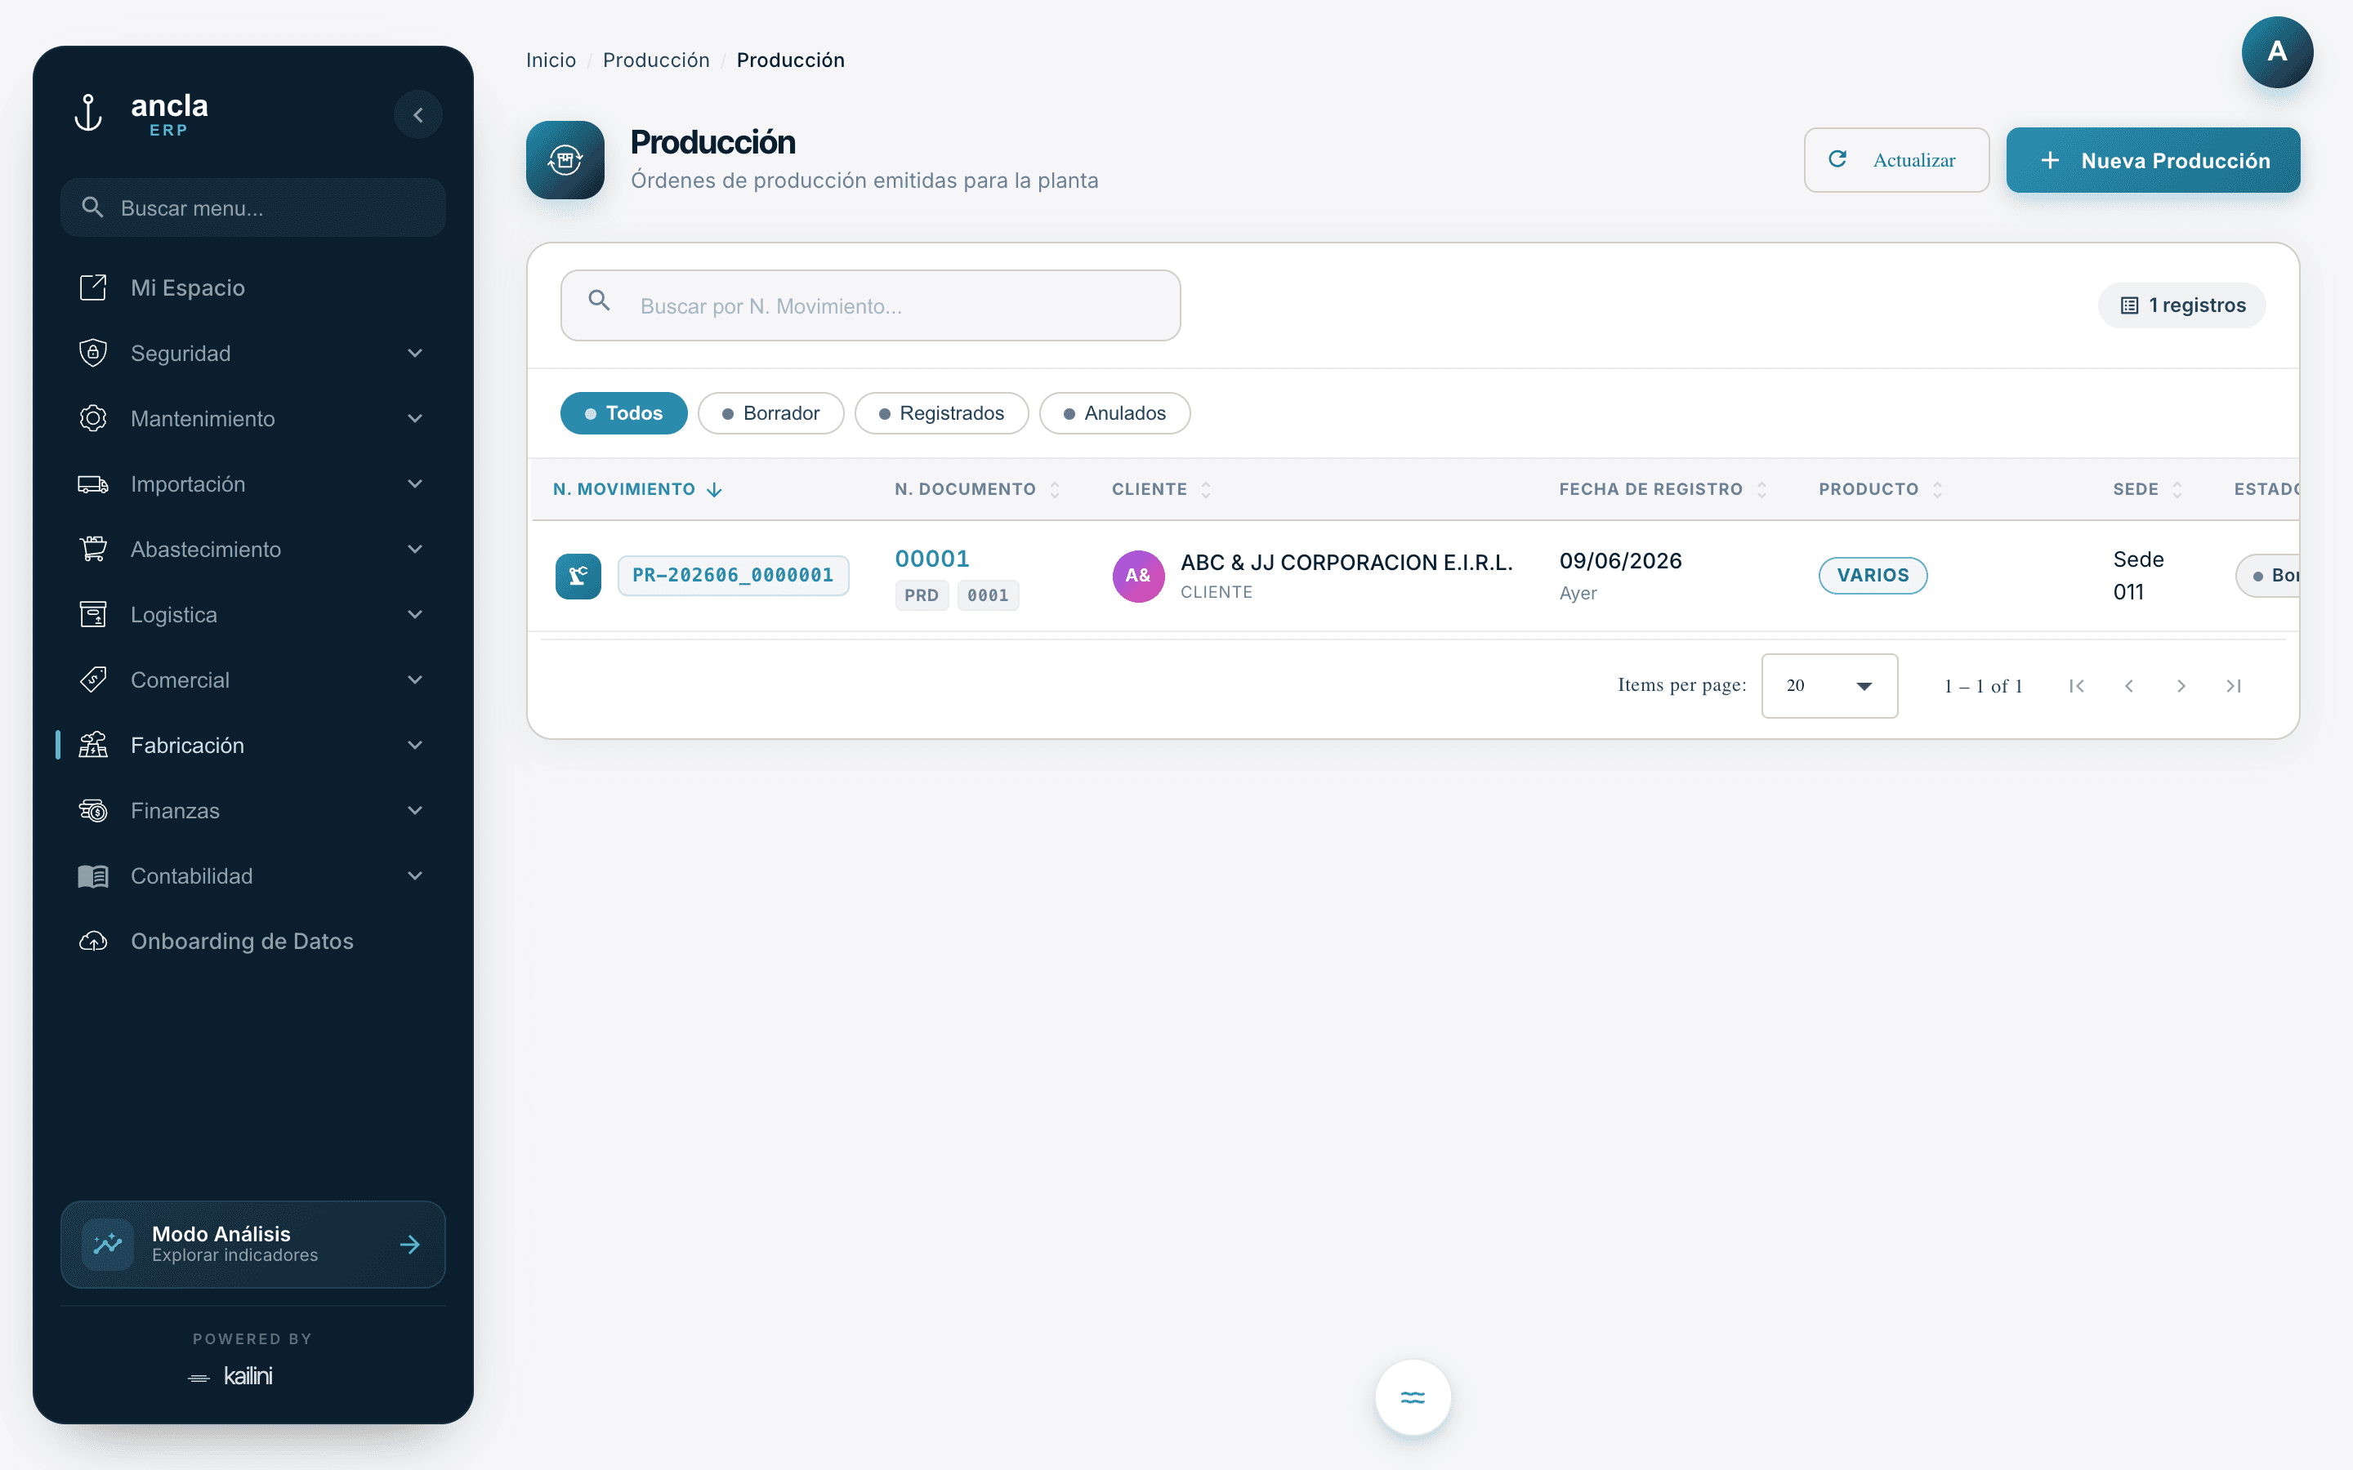Click the 09/06/2026 registration date

[1621, 560]
